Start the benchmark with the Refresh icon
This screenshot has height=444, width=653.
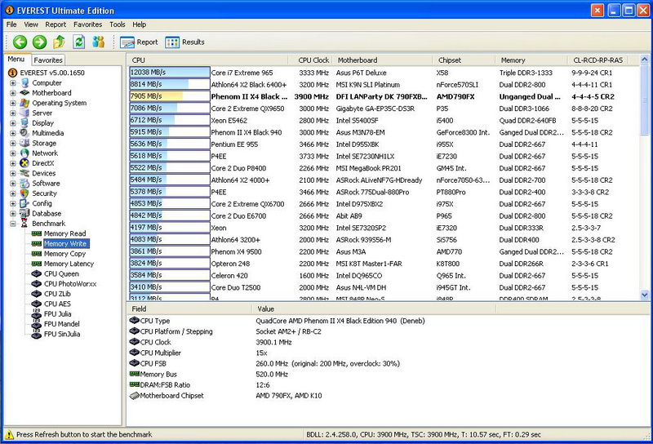point(79,42)
